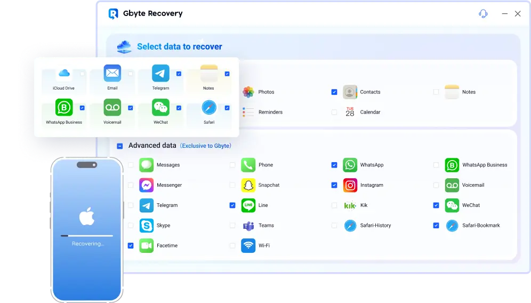
Task: Click the Safari-History label
Action: point(375,226)
